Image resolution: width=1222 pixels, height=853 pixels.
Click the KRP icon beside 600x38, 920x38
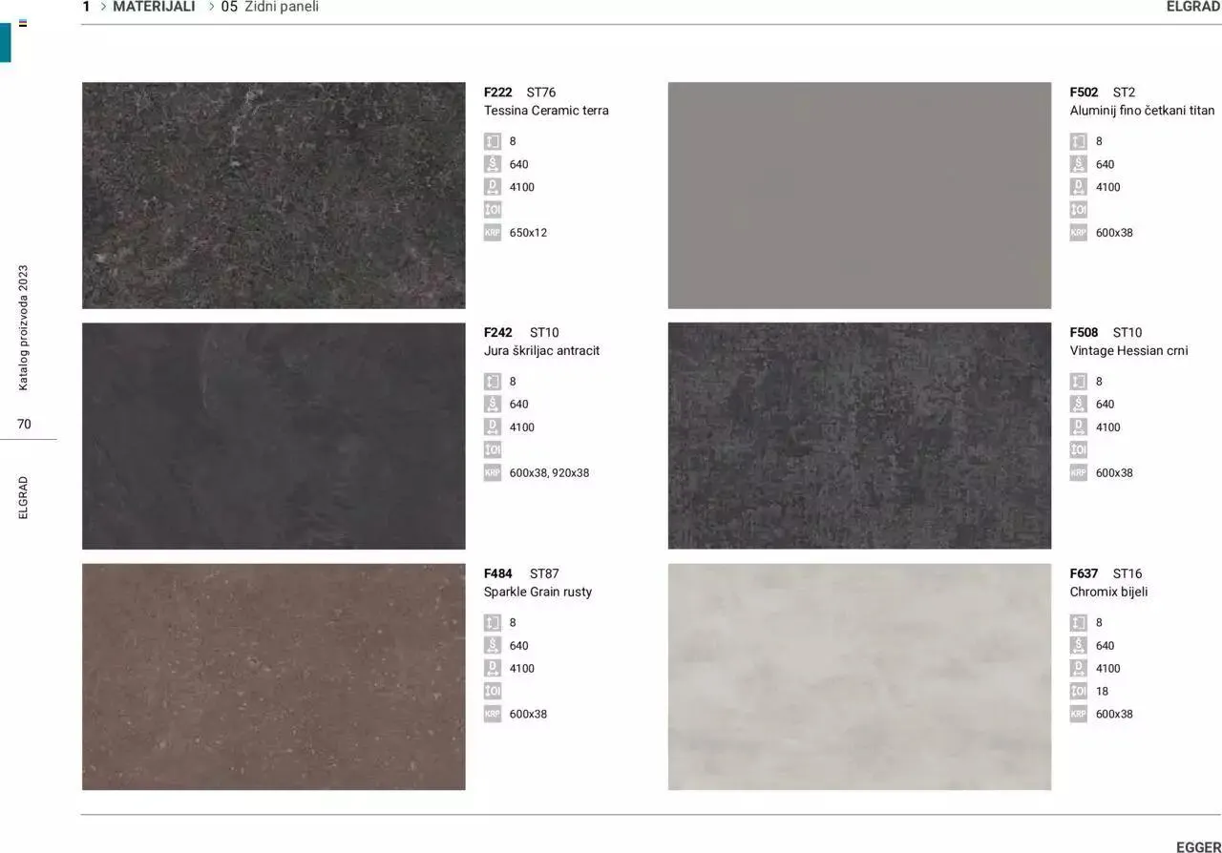(x=492, y=473)
